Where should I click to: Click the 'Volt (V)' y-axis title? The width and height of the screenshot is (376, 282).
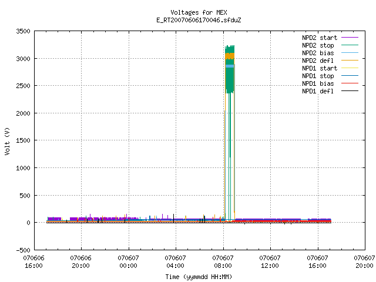[x=7, y=141]
